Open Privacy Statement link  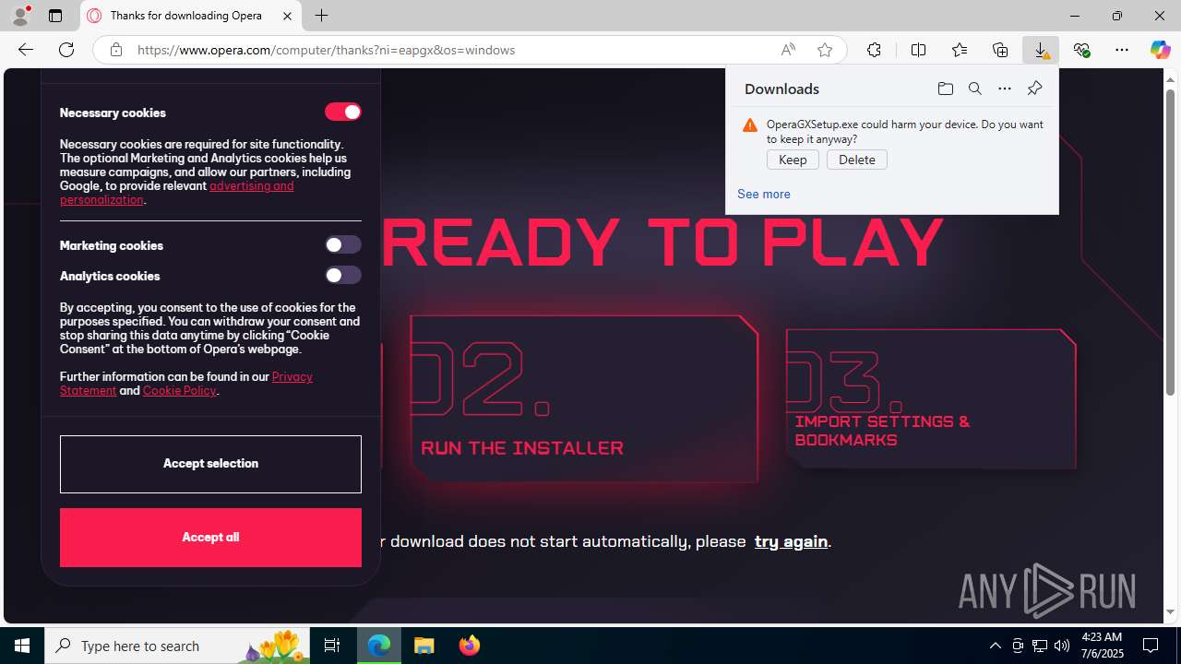coord(186,384)
